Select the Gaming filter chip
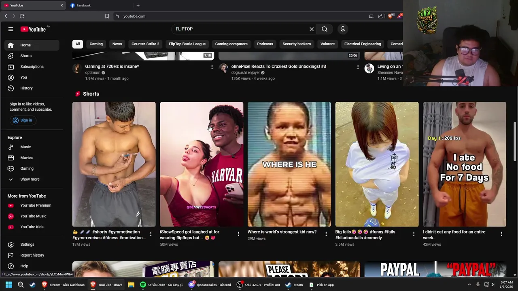 pyautogui.click(x=96, y=44)
